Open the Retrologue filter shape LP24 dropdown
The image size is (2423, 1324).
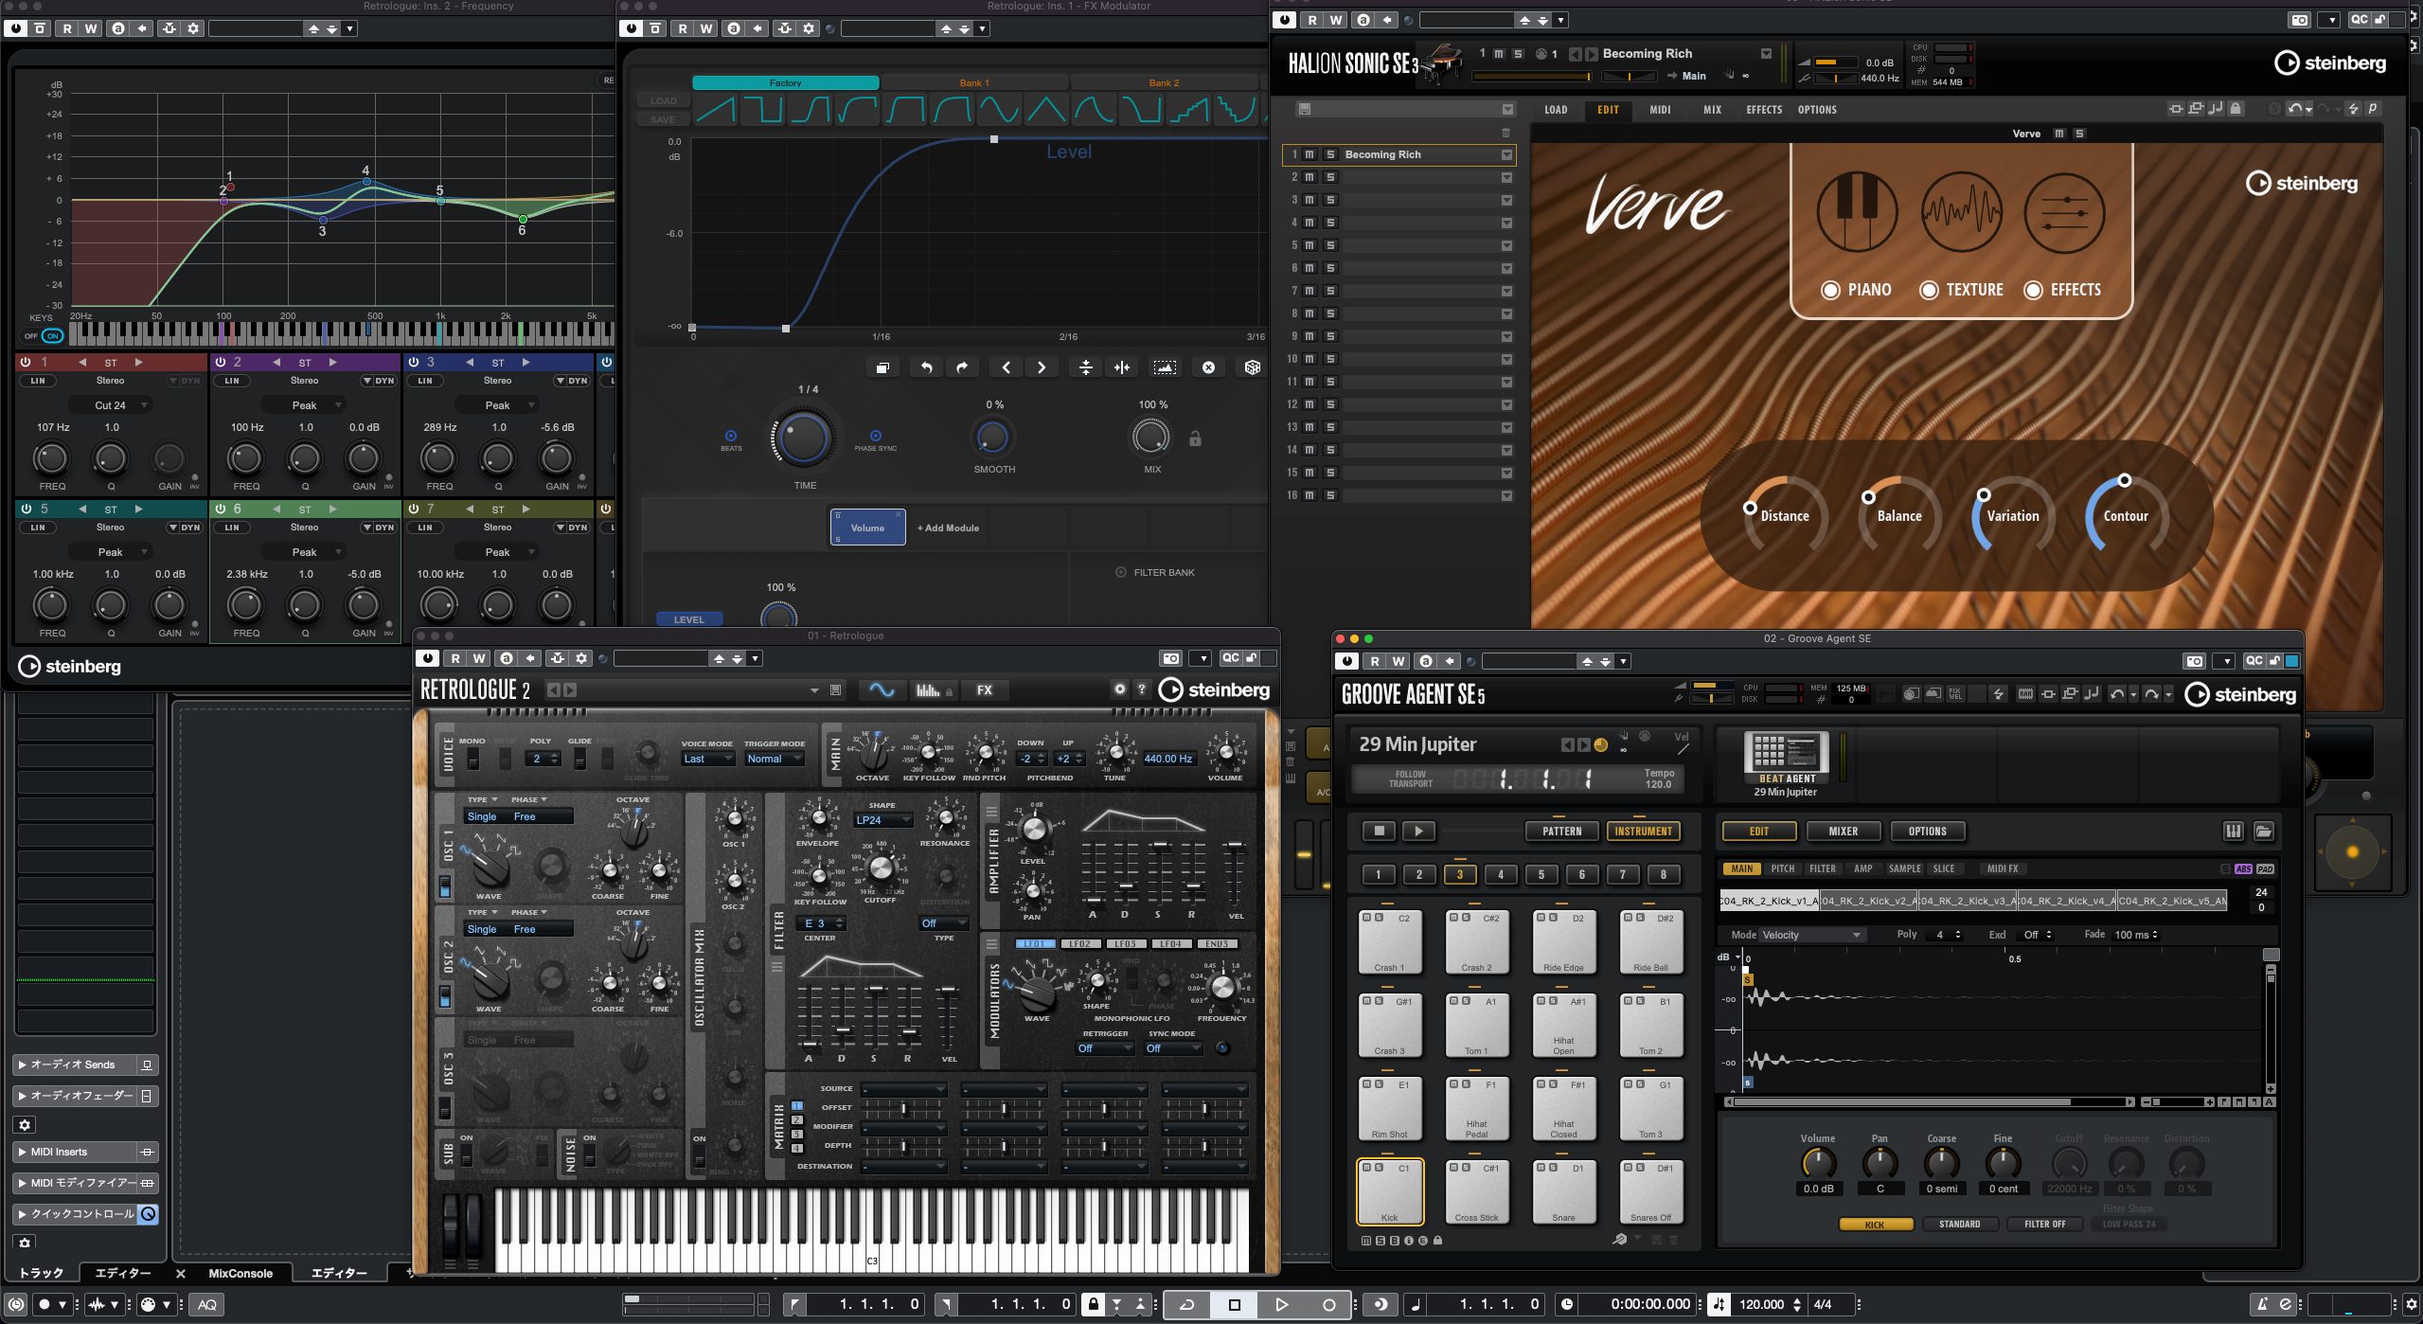(882, 820)
